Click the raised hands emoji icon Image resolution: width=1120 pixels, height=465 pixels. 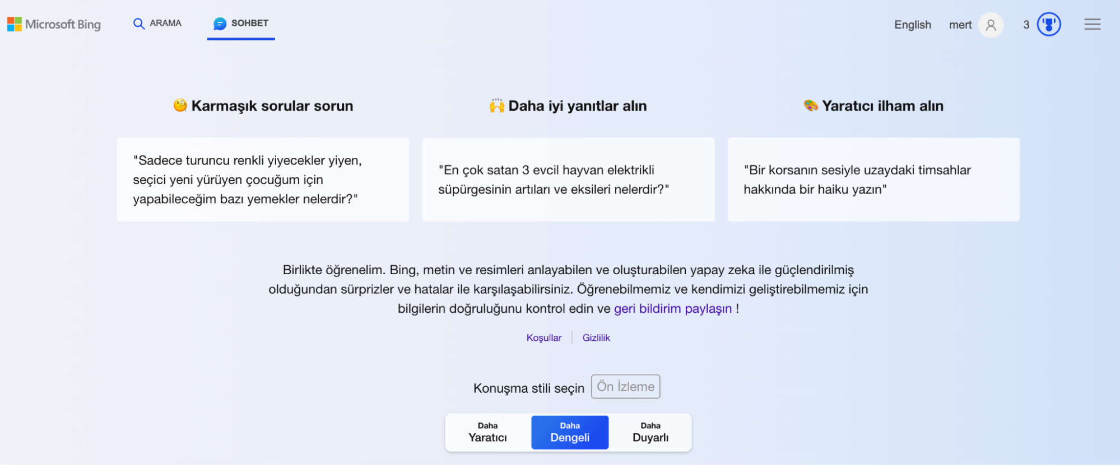497,105
